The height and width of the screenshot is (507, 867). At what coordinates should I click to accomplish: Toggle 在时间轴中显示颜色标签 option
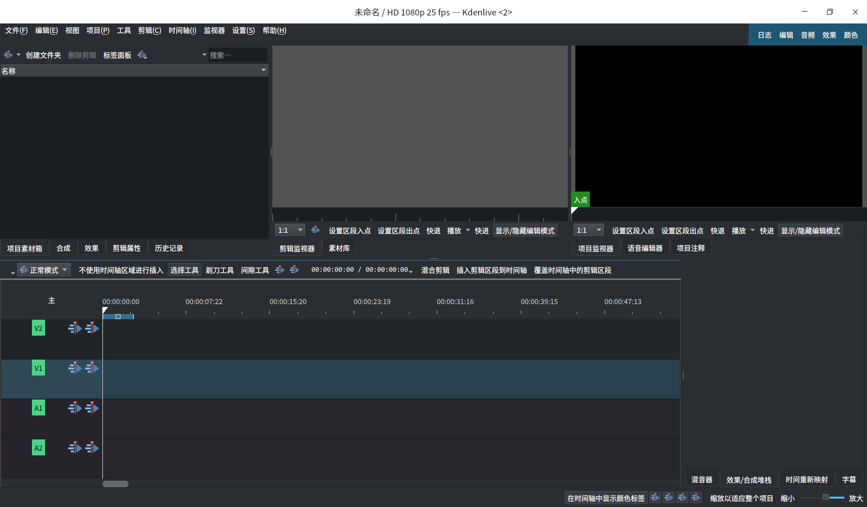[605, 498]
